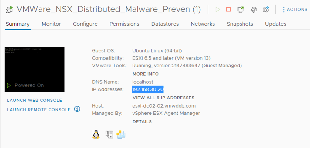Click the Edit Settings icon in toolbar
This screenshot has width=310, height=148.
[x=254, y=10]
